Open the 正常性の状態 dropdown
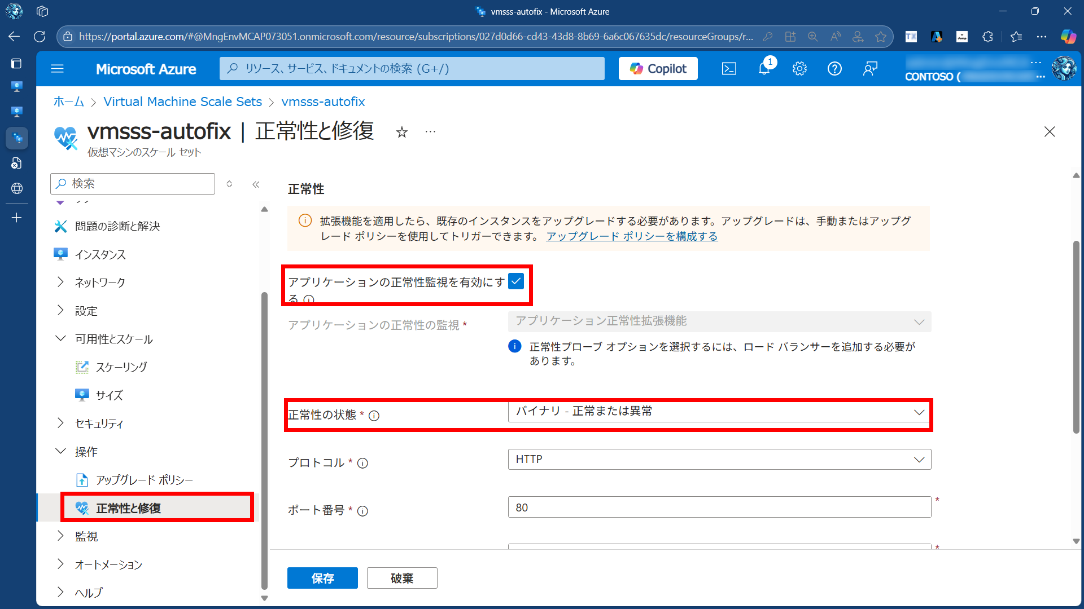This screenshot has width=1084, height=609. coord(719,412)
